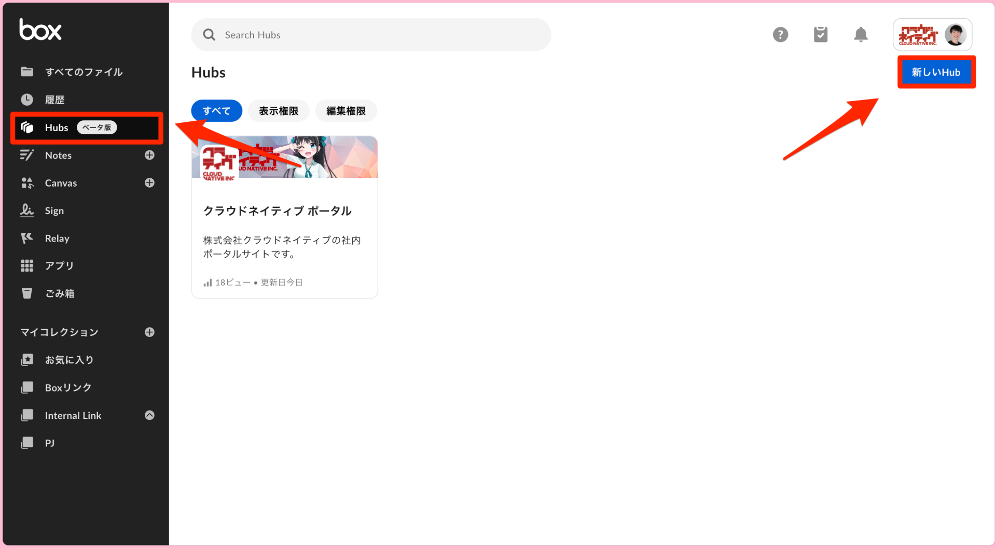This screenshot has width=996, height=548.
Task: Click the Relay workflow icon
Action: [27, 238]
